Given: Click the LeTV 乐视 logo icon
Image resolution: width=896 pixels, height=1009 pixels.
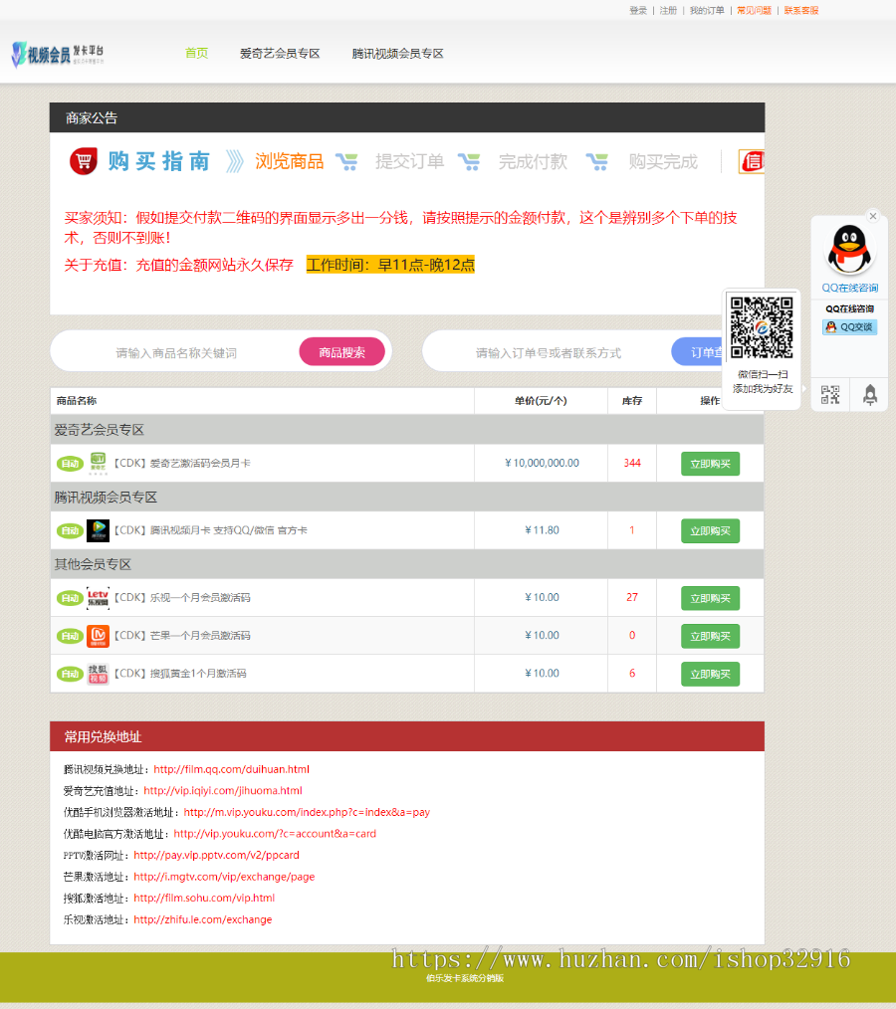Looking at the screenshot, I should click(98, 598).
